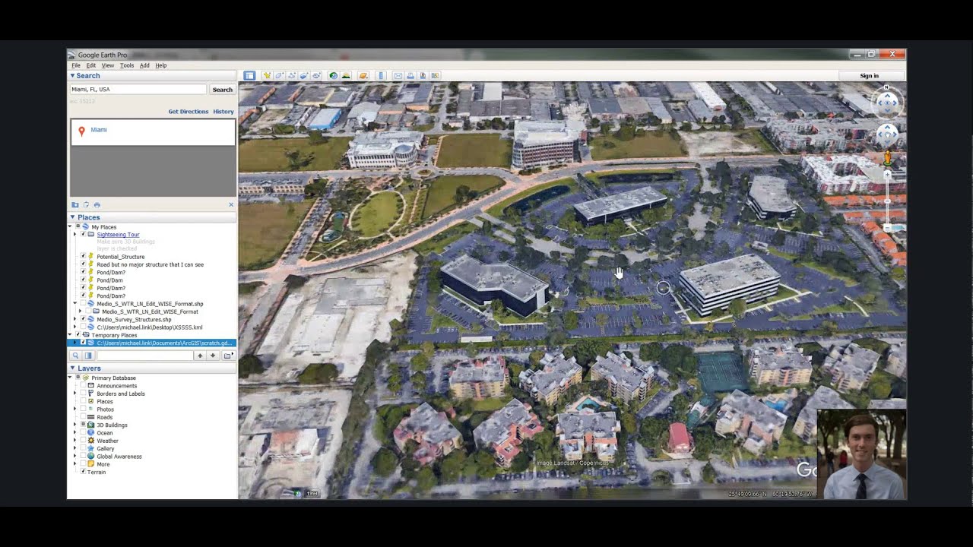The image size is (973, 547).
Task: Expand the Global Awareness layer node
Action: point(74,457)
